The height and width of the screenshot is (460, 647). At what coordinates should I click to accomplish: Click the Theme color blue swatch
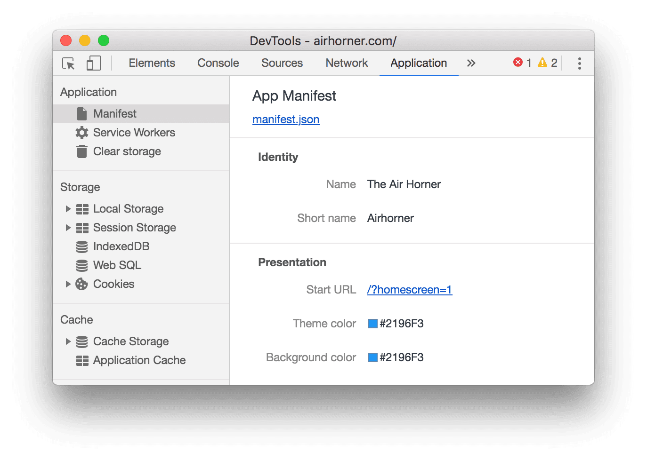pos(372,323)
